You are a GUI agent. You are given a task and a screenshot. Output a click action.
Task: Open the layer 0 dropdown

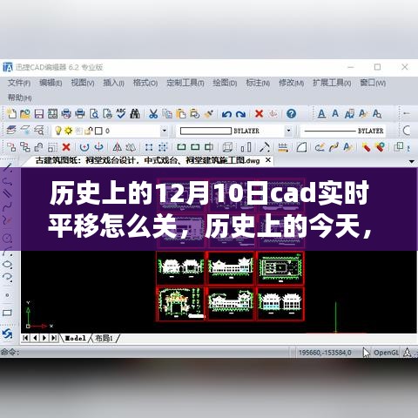tap(165, 131)
